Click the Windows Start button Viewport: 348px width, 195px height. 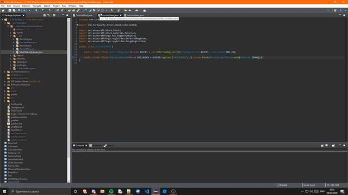coord(4,191)
